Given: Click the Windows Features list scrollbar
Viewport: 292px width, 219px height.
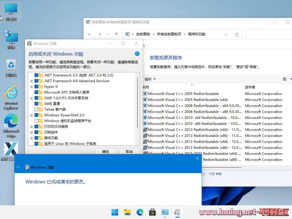Looking at the screenshot, I should [x=138, y=103].
